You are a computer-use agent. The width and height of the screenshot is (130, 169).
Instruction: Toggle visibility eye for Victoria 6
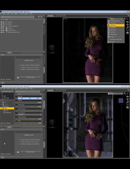click(1, 22)
